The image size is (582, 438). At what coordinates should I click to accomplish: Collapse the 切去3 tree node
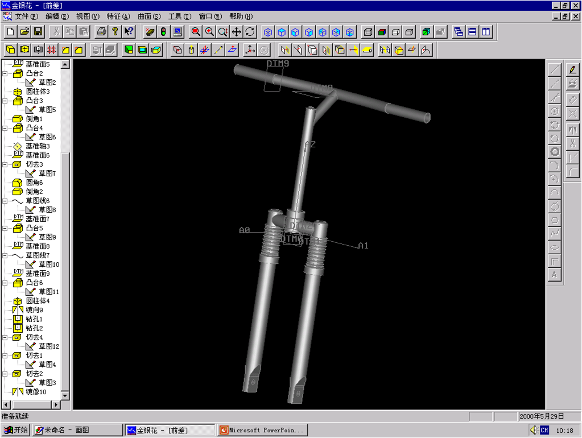(x=6, y=164)
